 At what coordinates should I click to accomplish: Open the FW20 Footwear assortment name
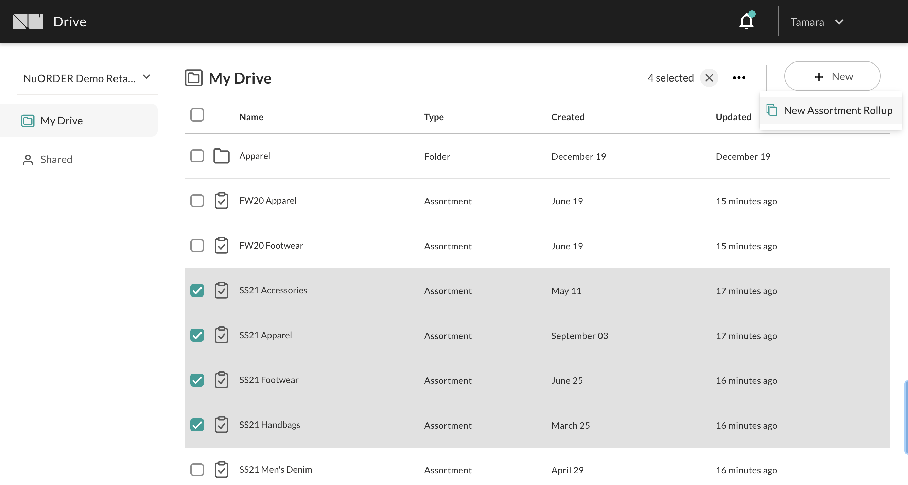[271, 246]
